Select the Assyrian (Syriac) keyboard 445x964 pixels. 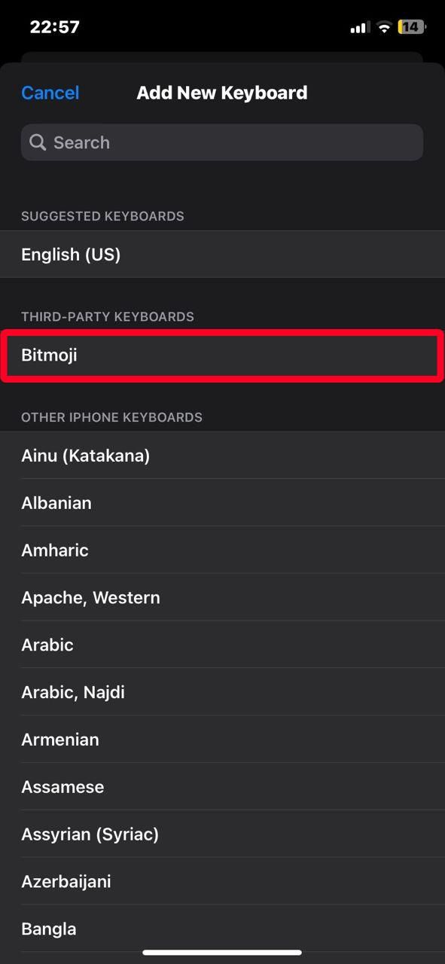click(222, 834)
